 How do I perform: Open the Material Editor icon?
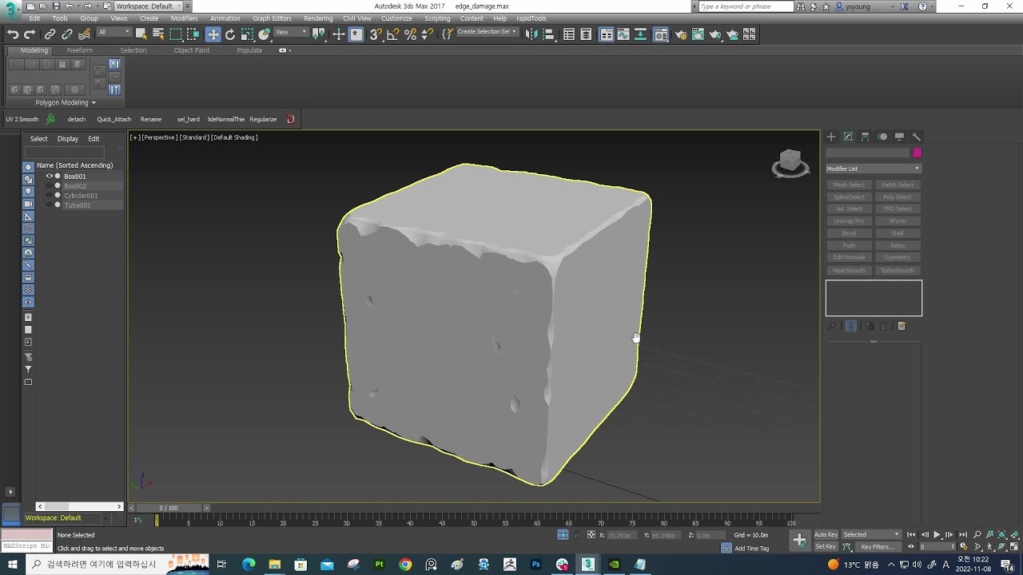pyautogui.click(x=661, y=34)
